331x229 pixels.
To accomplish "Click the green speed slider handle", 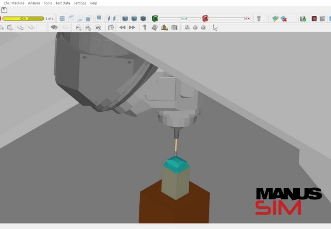I will click(x=184, y=19).
